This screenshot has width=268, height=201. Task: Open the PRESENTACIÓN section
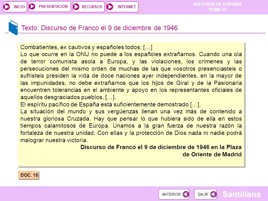50,7
